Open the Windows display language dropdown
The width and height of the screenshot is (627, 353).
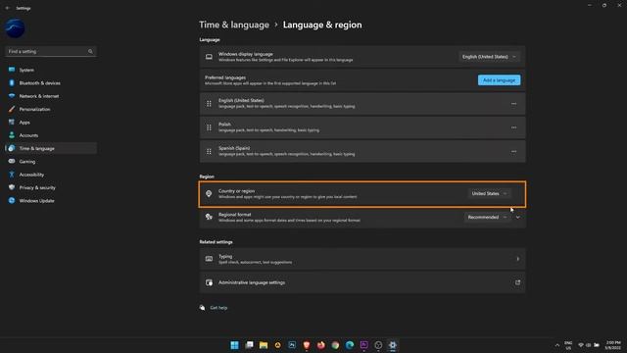pos(489,57)
